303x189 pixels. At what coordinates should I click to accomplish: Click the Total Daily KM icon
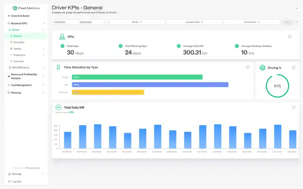coord(58,107)
